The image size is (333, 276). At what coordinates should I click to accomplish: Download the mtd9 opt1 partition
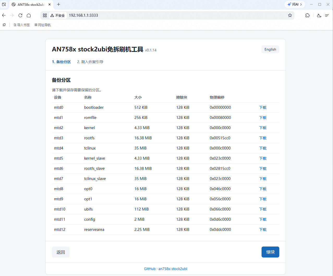[x=263, y=199]
